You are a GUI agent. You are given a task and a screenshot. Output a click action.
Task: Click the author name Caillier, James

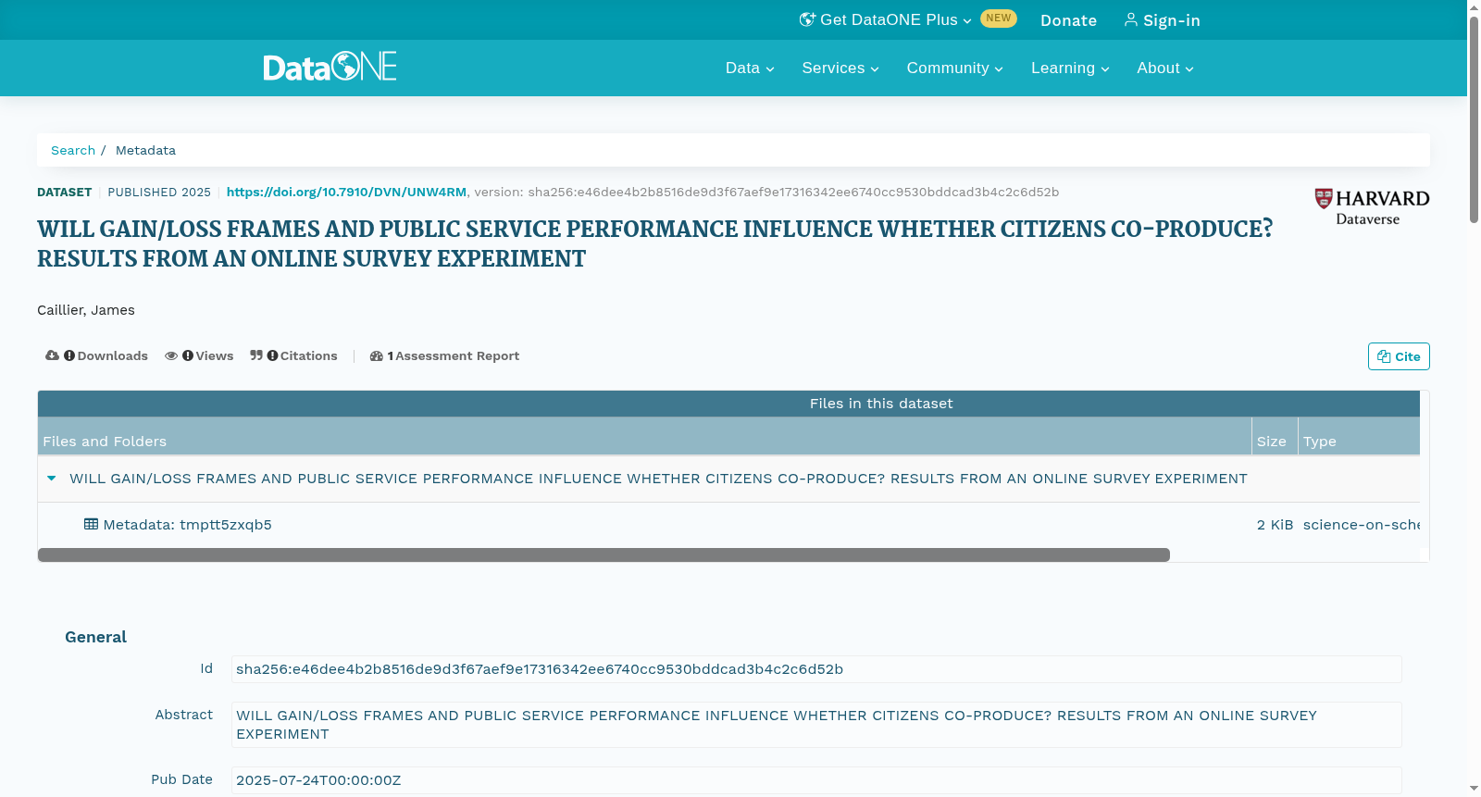pyautogui.click(x=86, y=310)
